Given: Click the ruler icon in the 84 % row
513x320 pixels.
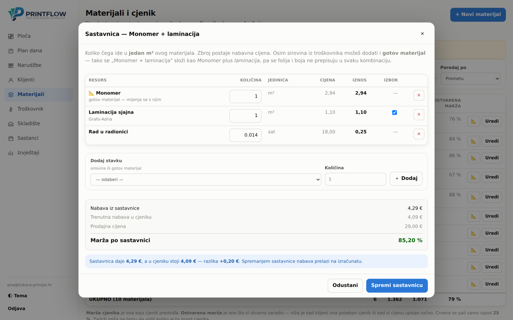Looking at the screenshot, I should coord(474,141).
